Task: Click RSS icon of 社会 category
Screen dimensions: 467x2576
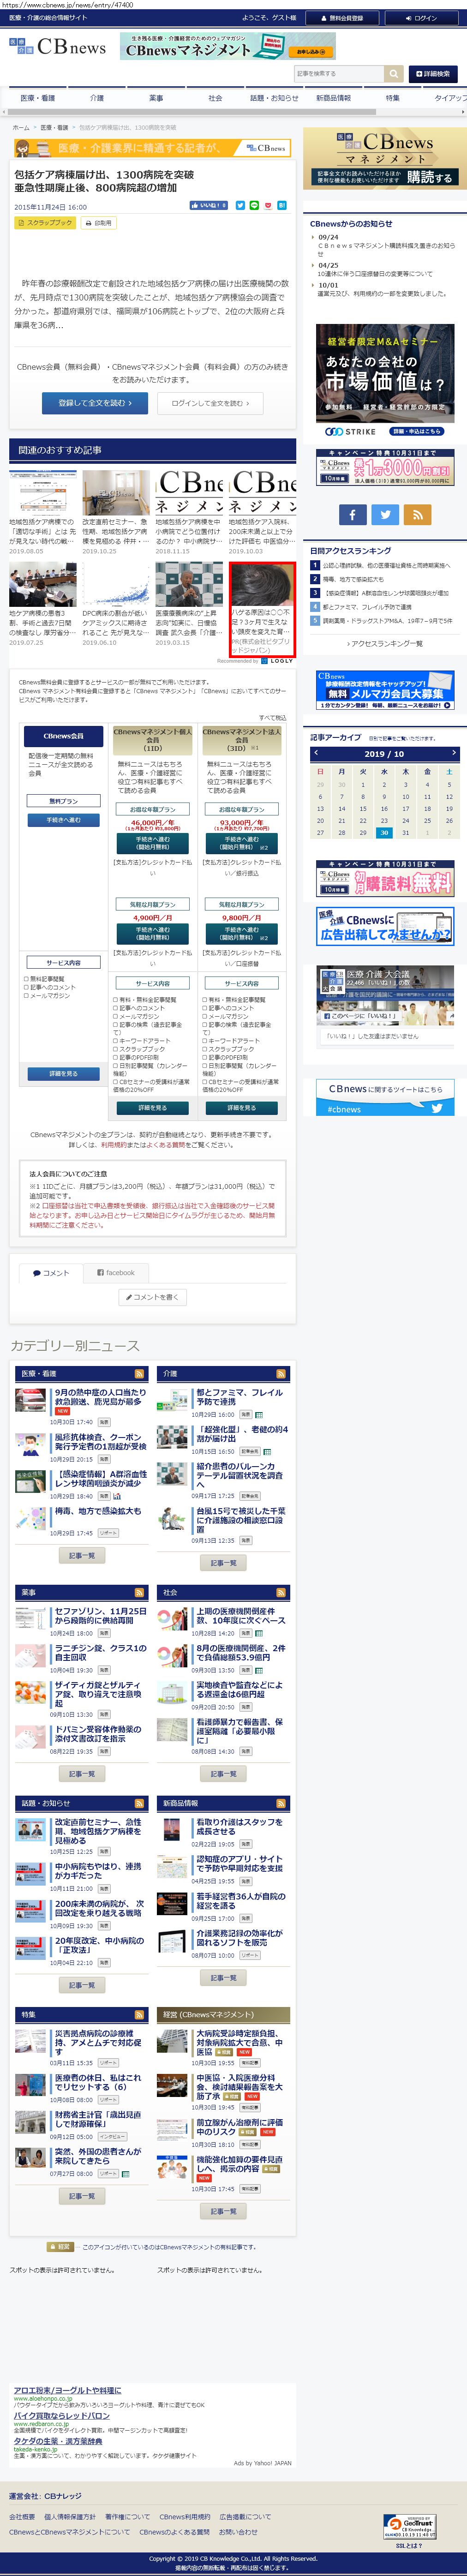Action: pyautogui.click(x=281, y=1592)
